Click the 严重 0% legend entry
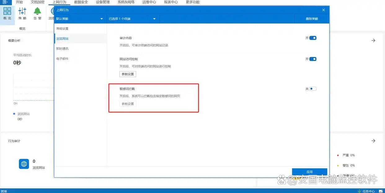The height and width of the screenshot is (193, 385). [346, 155]
